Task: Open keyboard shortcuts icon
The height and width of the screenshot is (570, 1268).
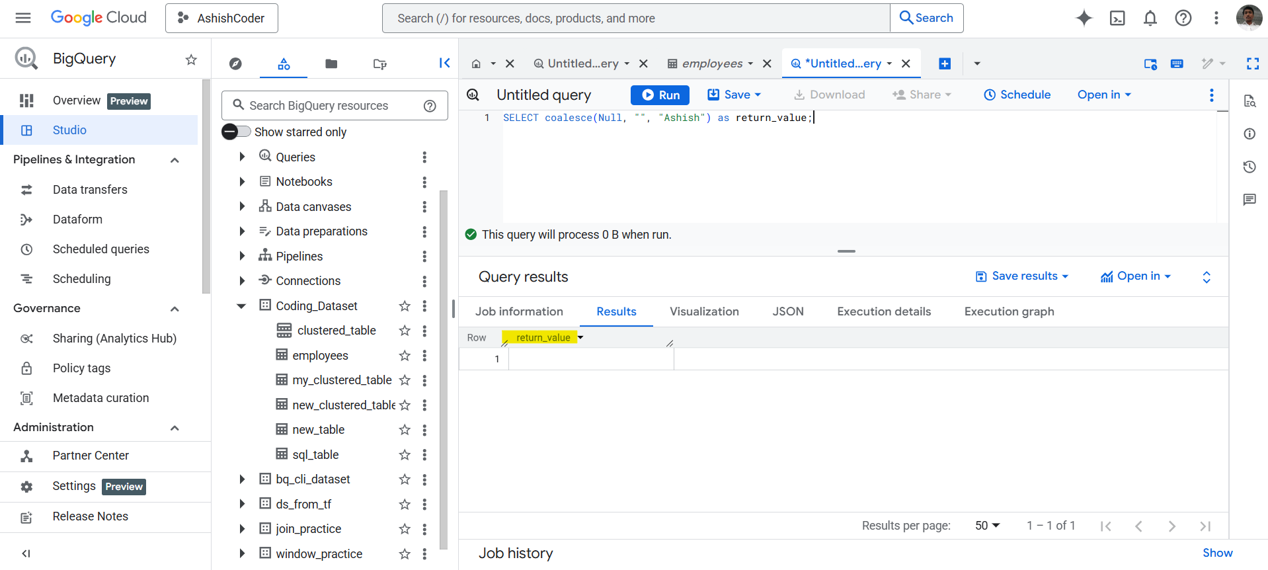Action: [x=1177, y=63]
